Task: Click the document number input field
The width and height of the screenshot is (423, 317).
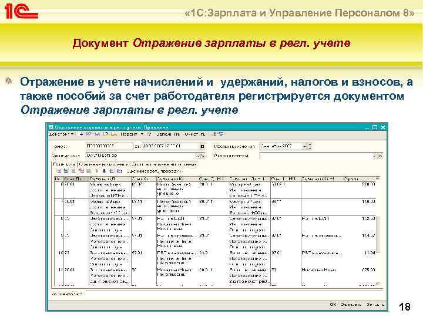Action: pyautogui.click(x=109, y=146)
